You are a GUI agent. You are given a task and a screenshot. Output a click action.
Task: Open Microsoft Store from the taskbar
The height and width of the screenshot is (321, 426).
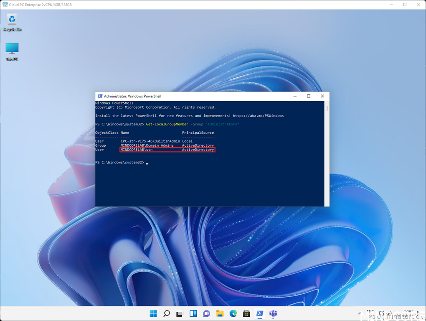click(x=246, y=313)
